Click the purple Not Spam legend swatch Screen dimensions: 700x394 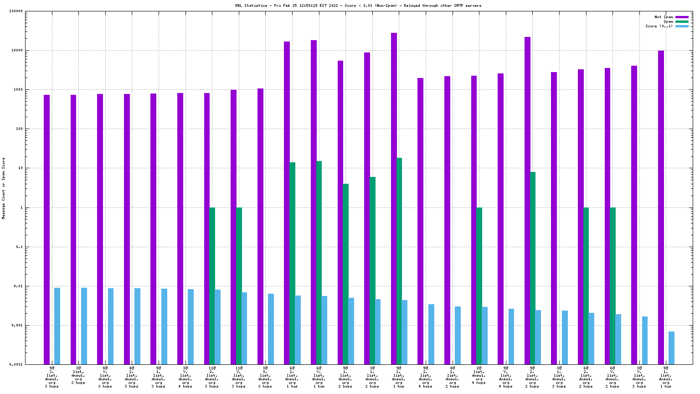tap(682, 17)
